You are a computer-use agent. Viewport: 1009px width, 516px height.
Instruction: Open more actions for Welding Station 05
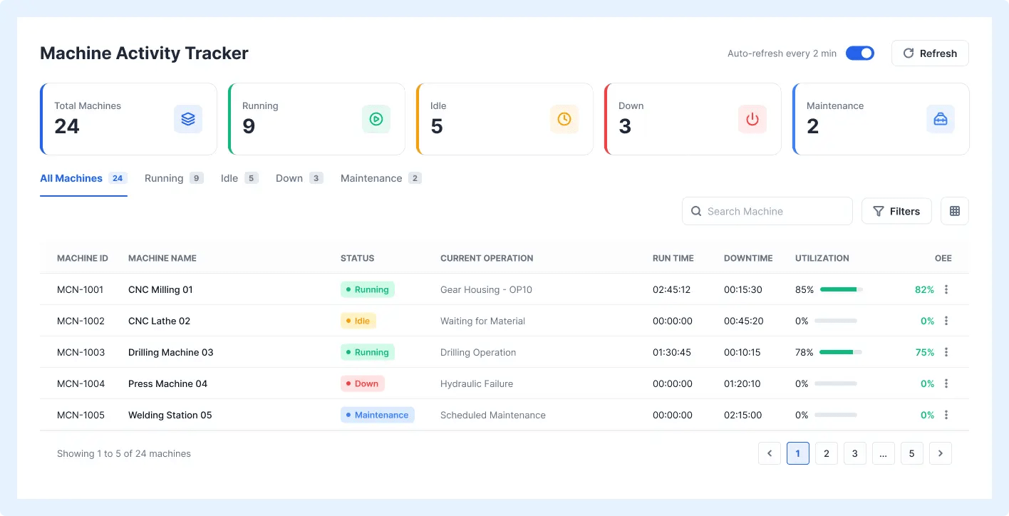coord(946,415)
